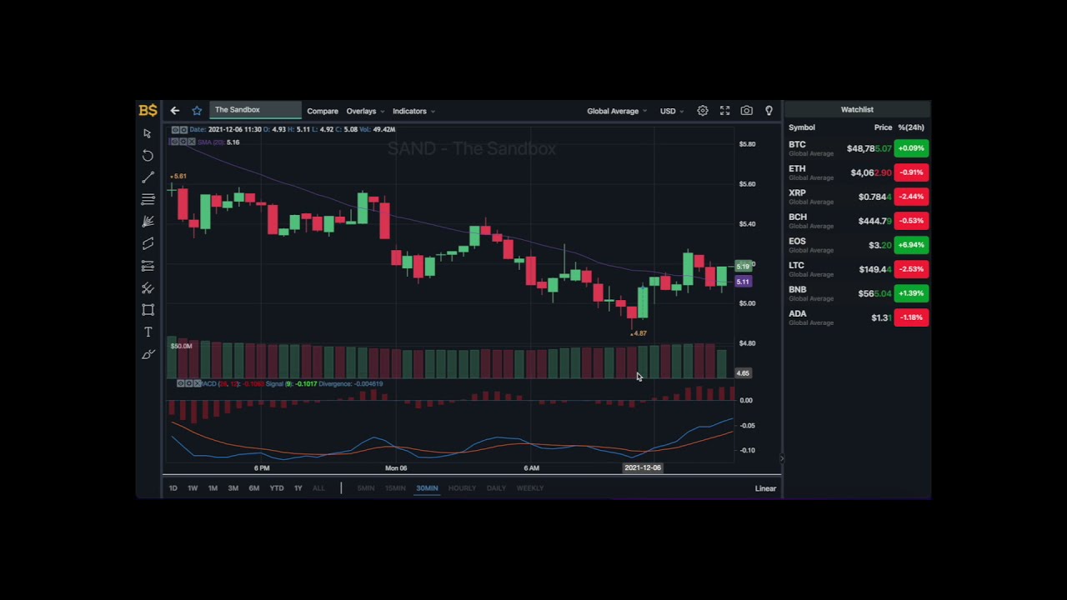Screen dimensions: 1067x600
Task: Switch to 5MIN interval
Action: tap(366, 488)
